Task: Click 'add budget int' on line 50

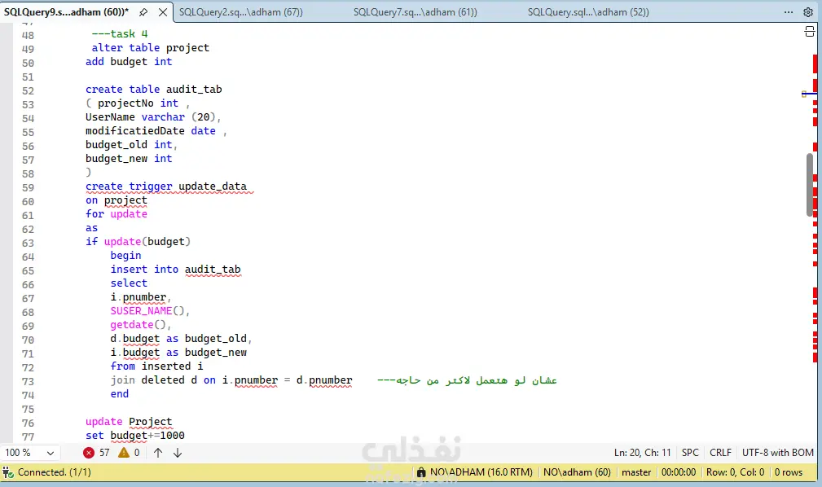Action: click(x=129, y=61)
